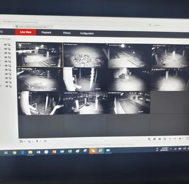Open File Explorer from the taskbar
The width and height of the screenshot is (189, 184).
pos(30,152)
